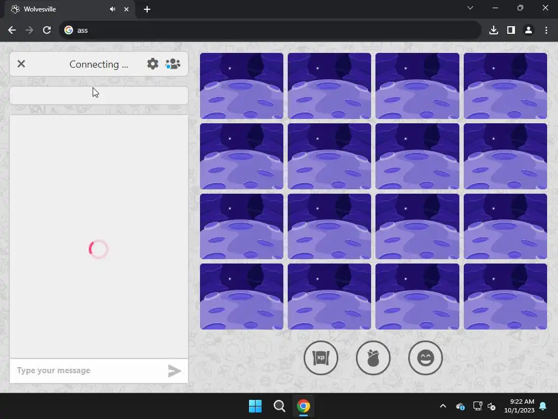Open Chrome three-dot menu
The height and width of the screenshot is (419, 558).
pyautogui.click(x=546, y=31)
